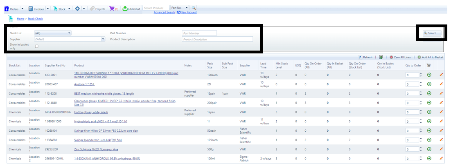Open the shopping basket icon showing (1)

click(x=114, y=9)
